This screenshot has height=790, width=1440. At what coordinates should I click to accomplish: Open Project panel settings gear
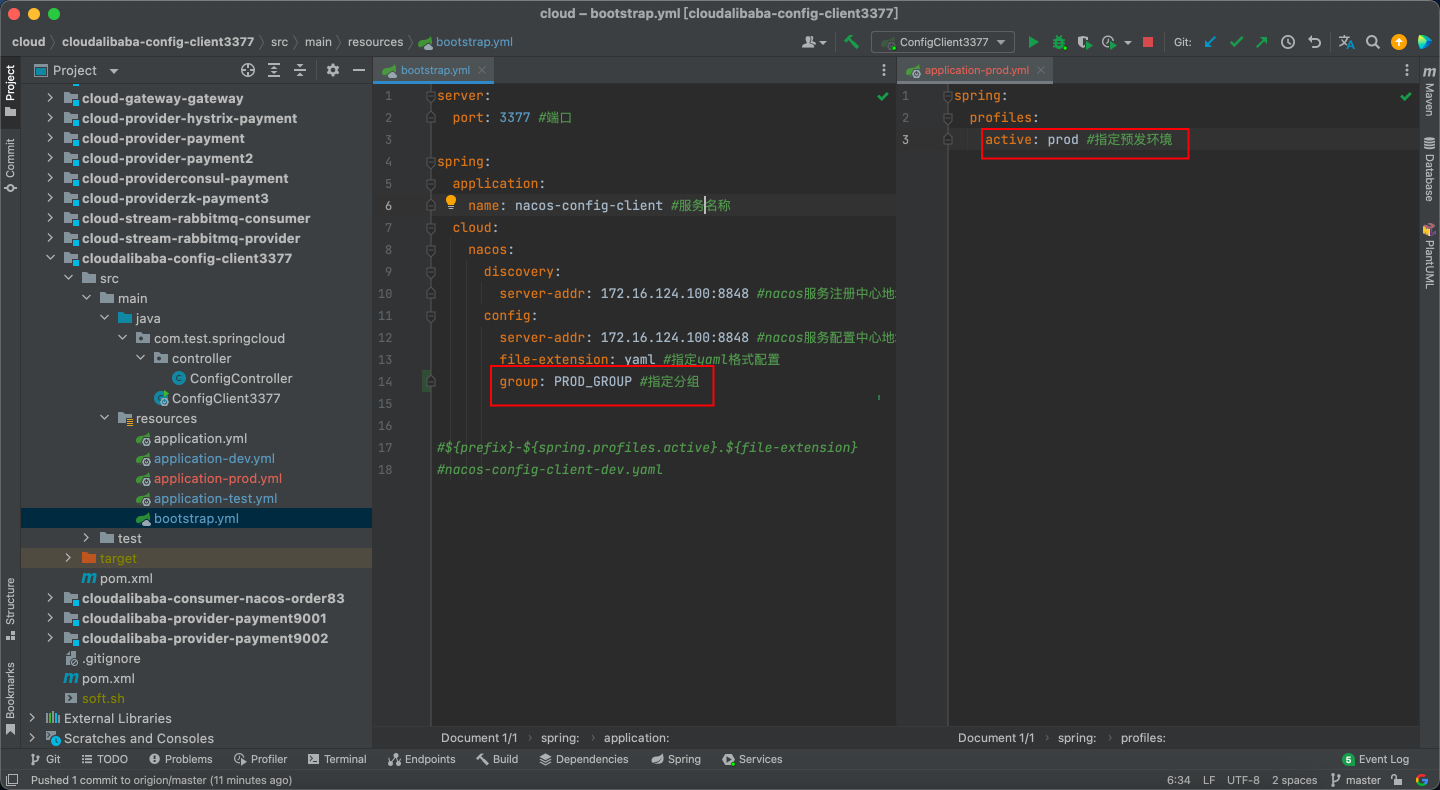[x=332, y=70]
